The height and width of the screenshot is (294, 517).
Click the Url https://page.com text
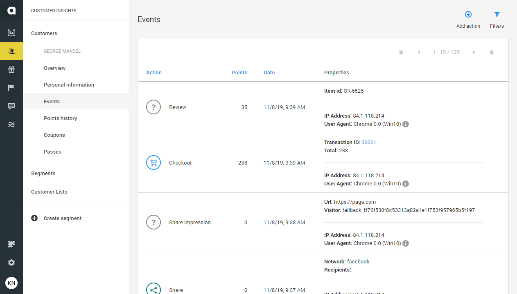click(x=350, y=202)
